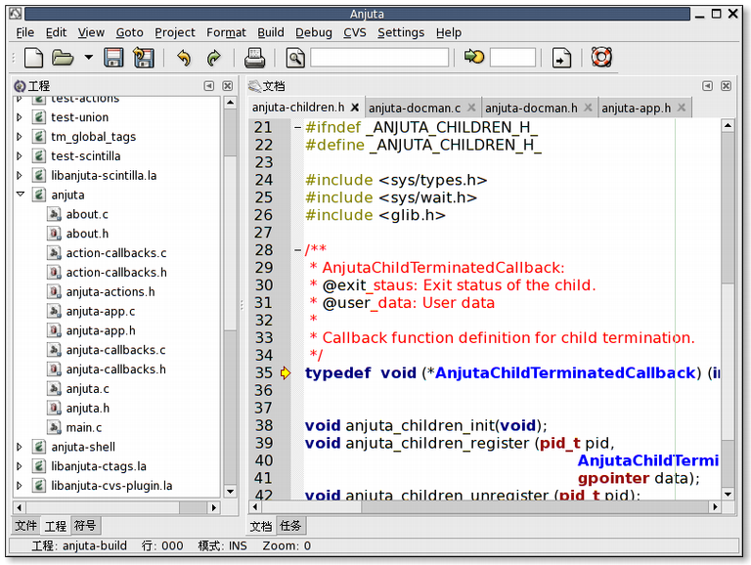
Task: Switch to the 符号 panel tab
Action: tap(86, 526)
